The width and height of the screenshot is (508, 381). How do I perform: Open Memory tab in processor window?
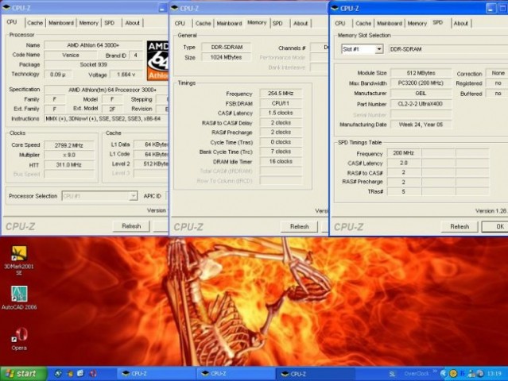click(88, 23)
